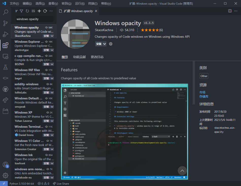Open install dropdown for smcpeak extension
Viewport: 241px width, 186px height.
click(52, 107)
